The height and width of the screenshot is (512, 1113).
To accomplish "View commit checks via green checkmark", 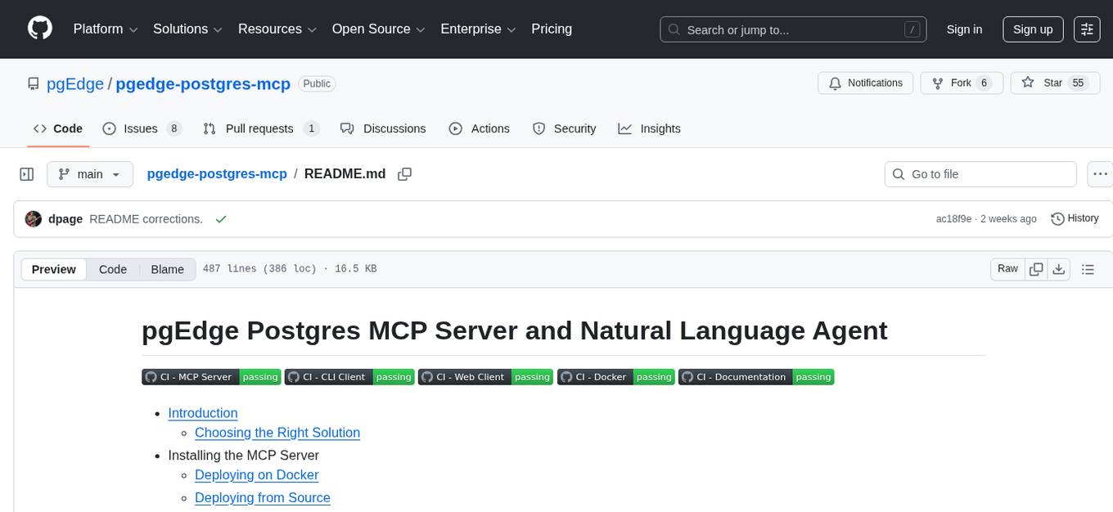I will click(x=221, y=219).
